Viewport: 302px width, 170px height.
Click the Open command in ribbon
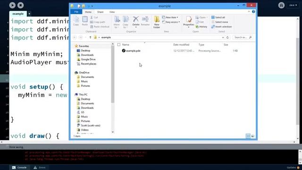(201, 17)
